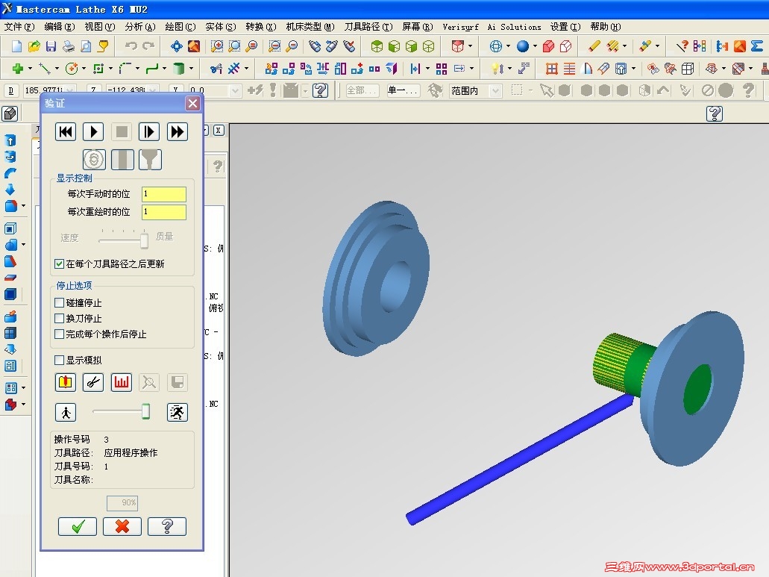
Task: Enable stop on collision checkbox
Action: (60, 303)
